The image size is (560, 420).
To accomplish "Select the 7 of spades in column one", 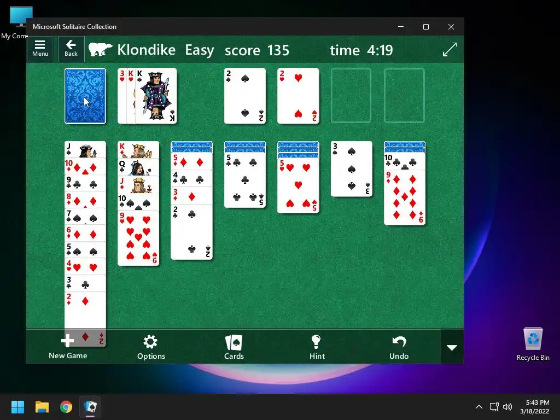I will (85, 217).
